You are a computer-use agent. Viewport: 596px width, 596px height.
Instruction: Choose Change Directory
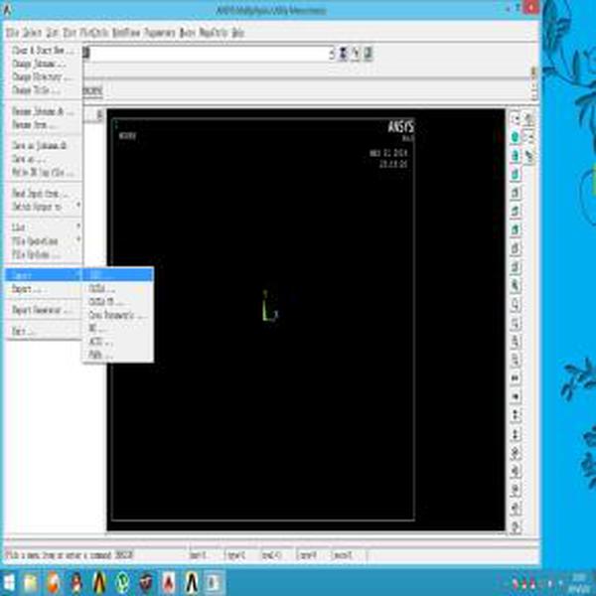(x=44, y=77)
